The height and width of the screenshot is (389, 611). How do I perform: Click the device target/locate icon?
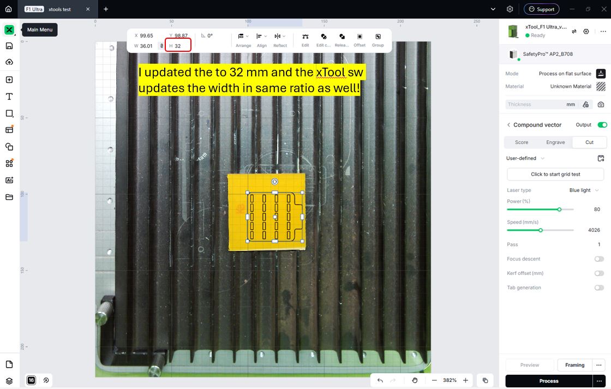(x=586, y=32)
